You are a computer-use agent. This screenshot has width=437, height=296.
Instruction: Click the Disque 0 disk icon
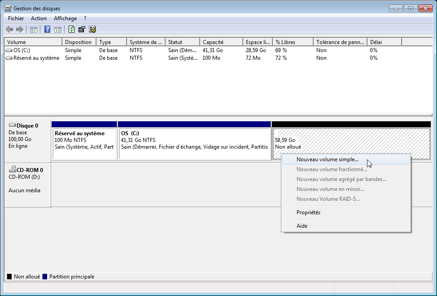pyautogui.click(x=12, y=125)
